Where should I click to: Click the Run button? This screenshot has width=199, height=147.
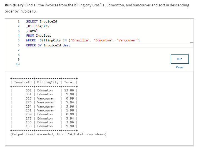[180, 59]
